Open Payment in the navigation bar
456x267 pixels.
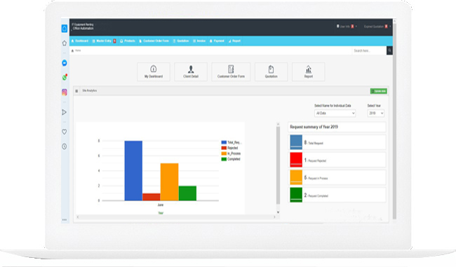[x=217, y=41]
